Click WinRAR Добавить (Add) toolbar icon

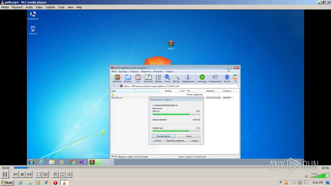[x=117, y=78]
